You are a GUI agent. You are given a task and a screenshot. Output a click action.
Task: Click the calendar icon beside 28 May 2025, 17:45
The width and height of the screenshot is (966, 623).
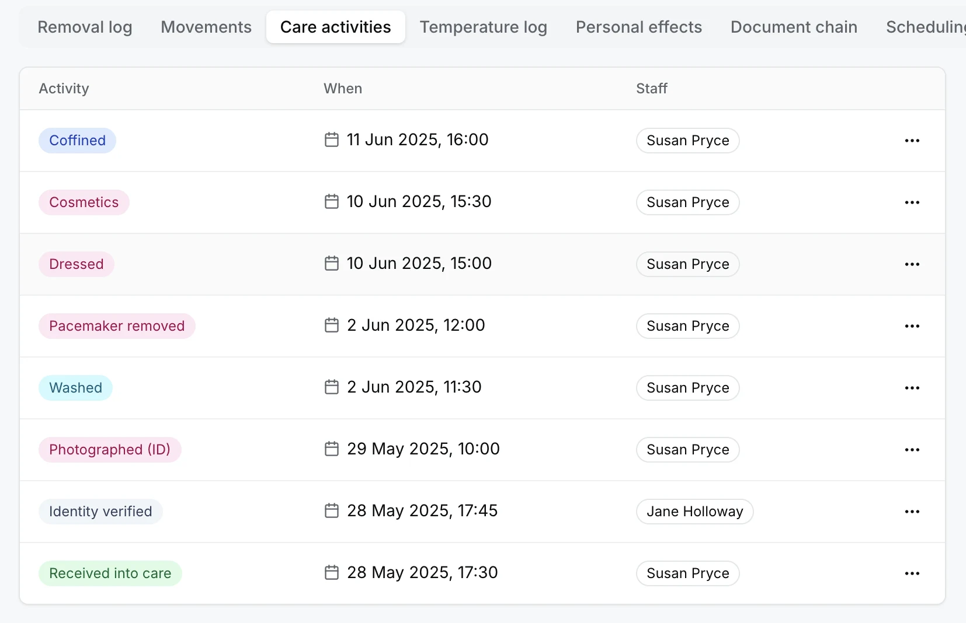[x=332, y=511]
